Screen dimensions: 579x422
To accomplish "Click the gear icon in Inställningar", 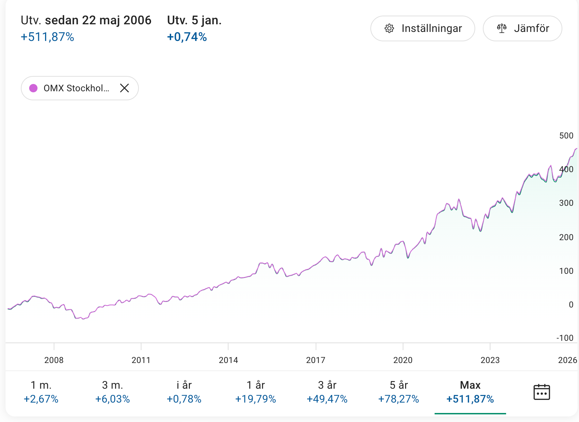I will pos(389,28).
